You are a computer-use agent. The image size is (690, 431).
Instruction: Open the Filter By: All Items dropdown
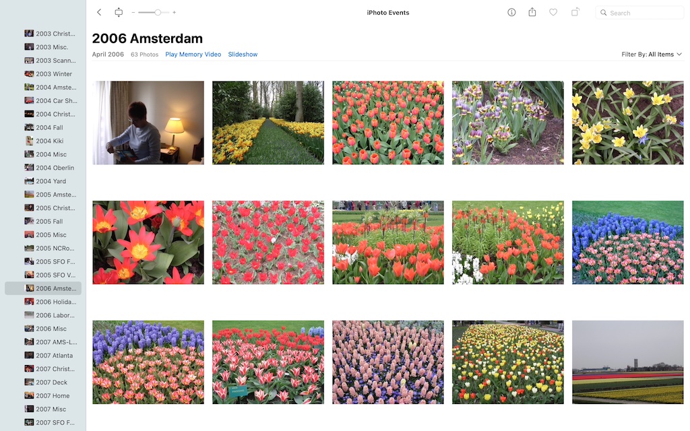point(651,55)
